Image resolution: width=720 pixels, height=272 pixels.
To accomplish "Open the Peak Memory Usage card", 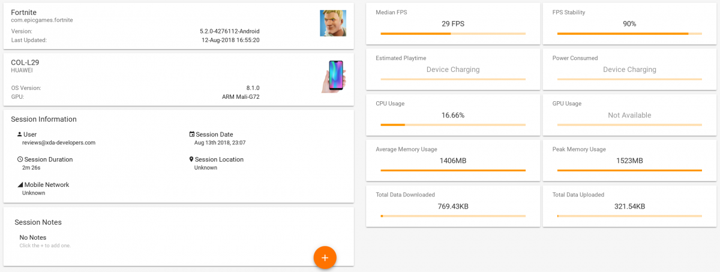I will point(629,159).
